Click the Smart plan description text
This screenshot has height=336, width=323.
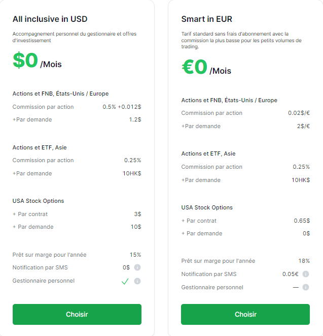pyautogui.click(x=241, y=40)
